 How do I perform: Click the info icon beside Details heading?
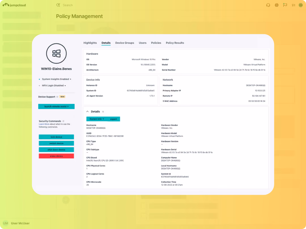[103, 112]
